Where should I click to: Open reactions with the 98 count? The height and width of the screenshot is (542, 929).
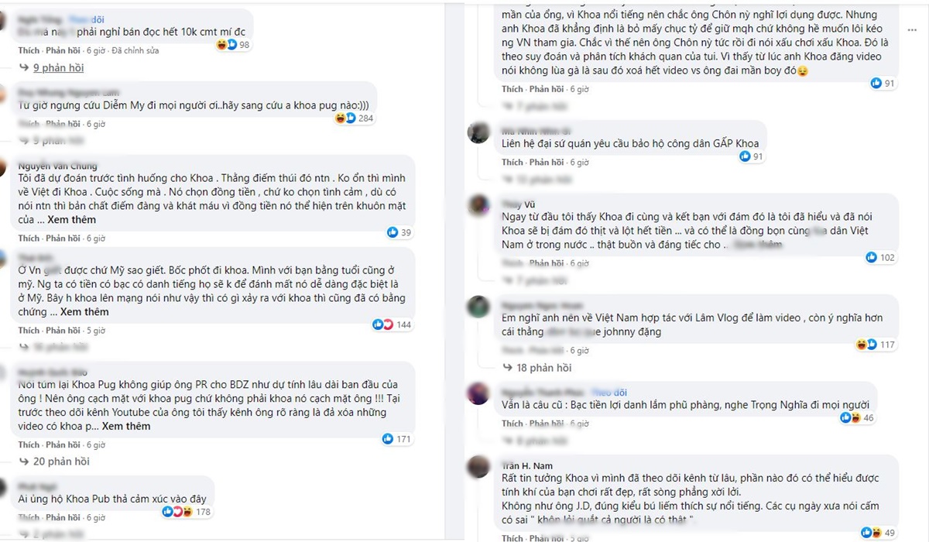point(226,46)
